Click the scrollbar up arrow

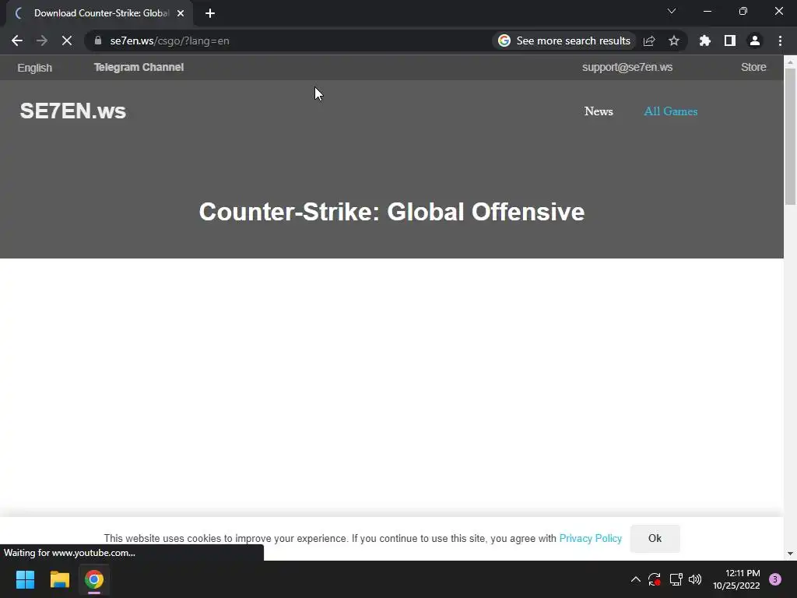tap(790, 62)
